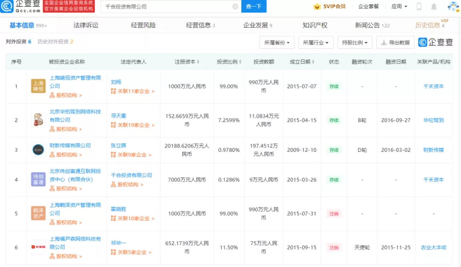Open notifications bell icon
This screenshot has height=267, width=461.
(434, 6)
